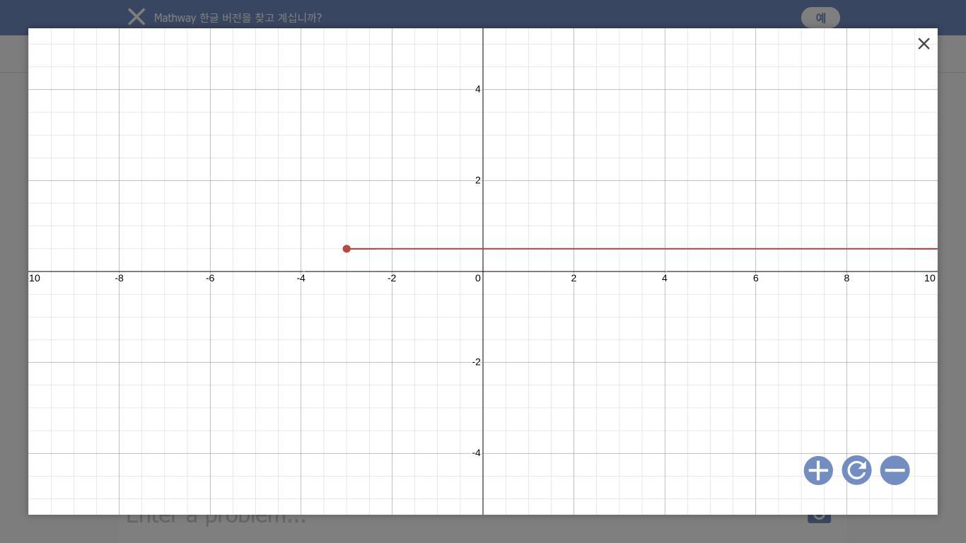Zoom out with the minus button
966x543 pixels.
[x=895, y=470]
